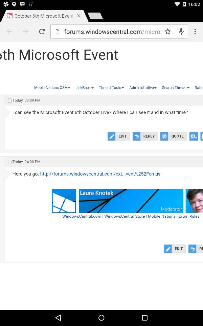Open the Chrome three-dot overflow menu
This screenshot has height=326, width=203.
195,32
